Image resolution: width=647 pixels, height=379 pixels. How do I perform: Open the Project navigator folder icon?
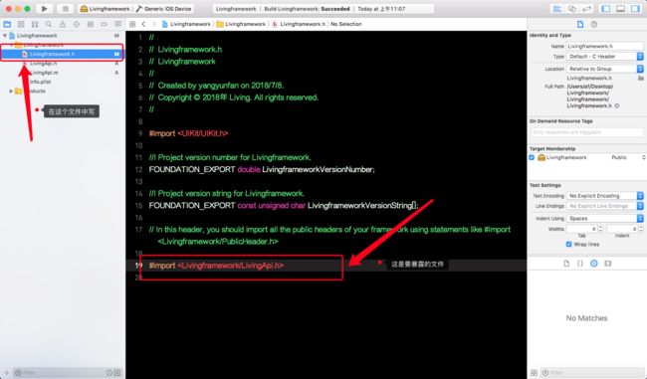[7, 24]
